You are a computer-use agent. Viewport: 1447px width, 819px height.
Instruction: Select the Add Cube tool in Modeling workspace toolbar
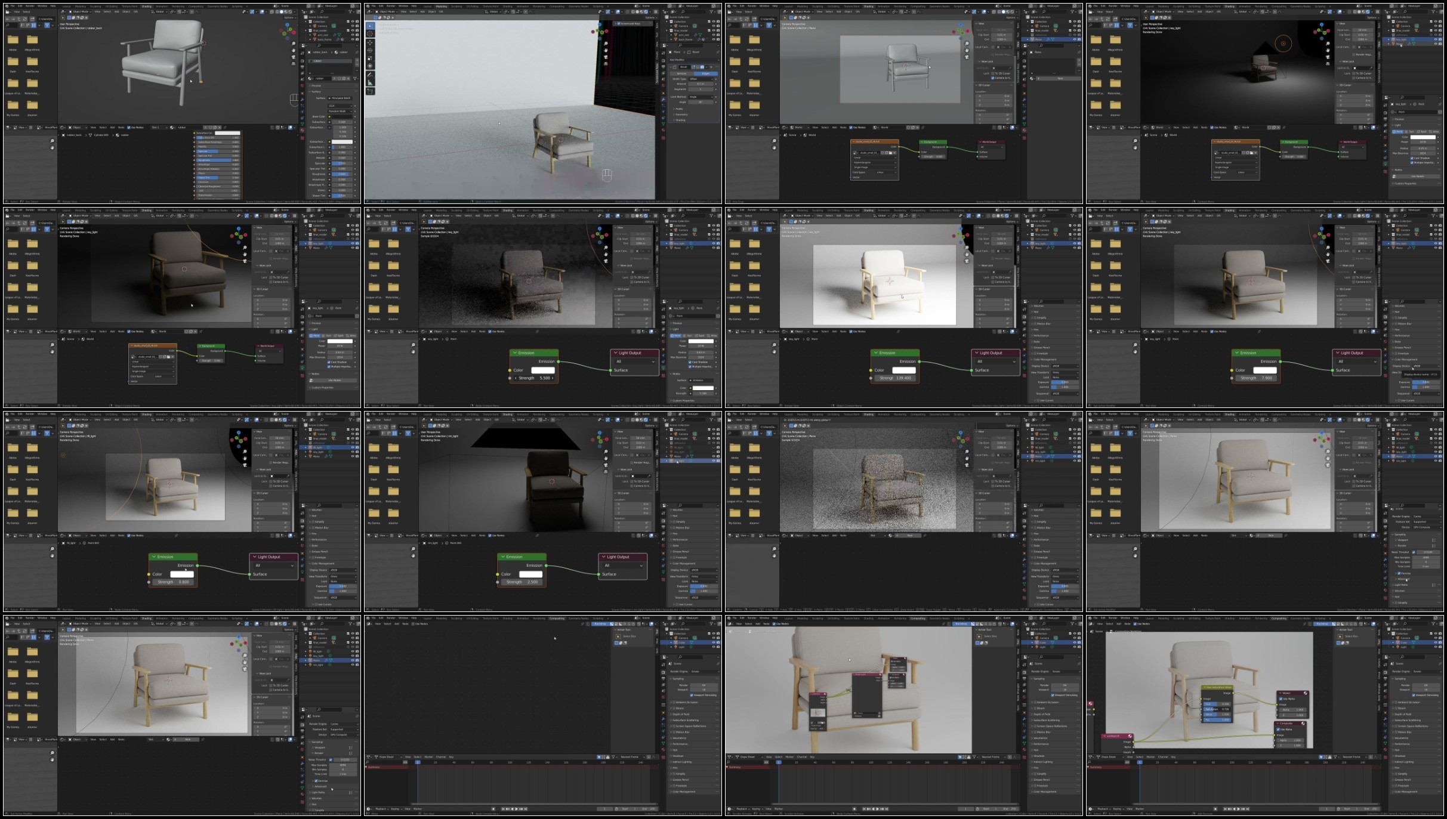coord(370,91)
